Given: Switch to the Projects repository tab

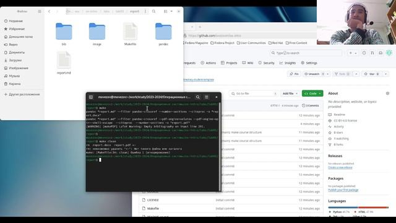Looking at the screenshot, I should pos(229,63).
